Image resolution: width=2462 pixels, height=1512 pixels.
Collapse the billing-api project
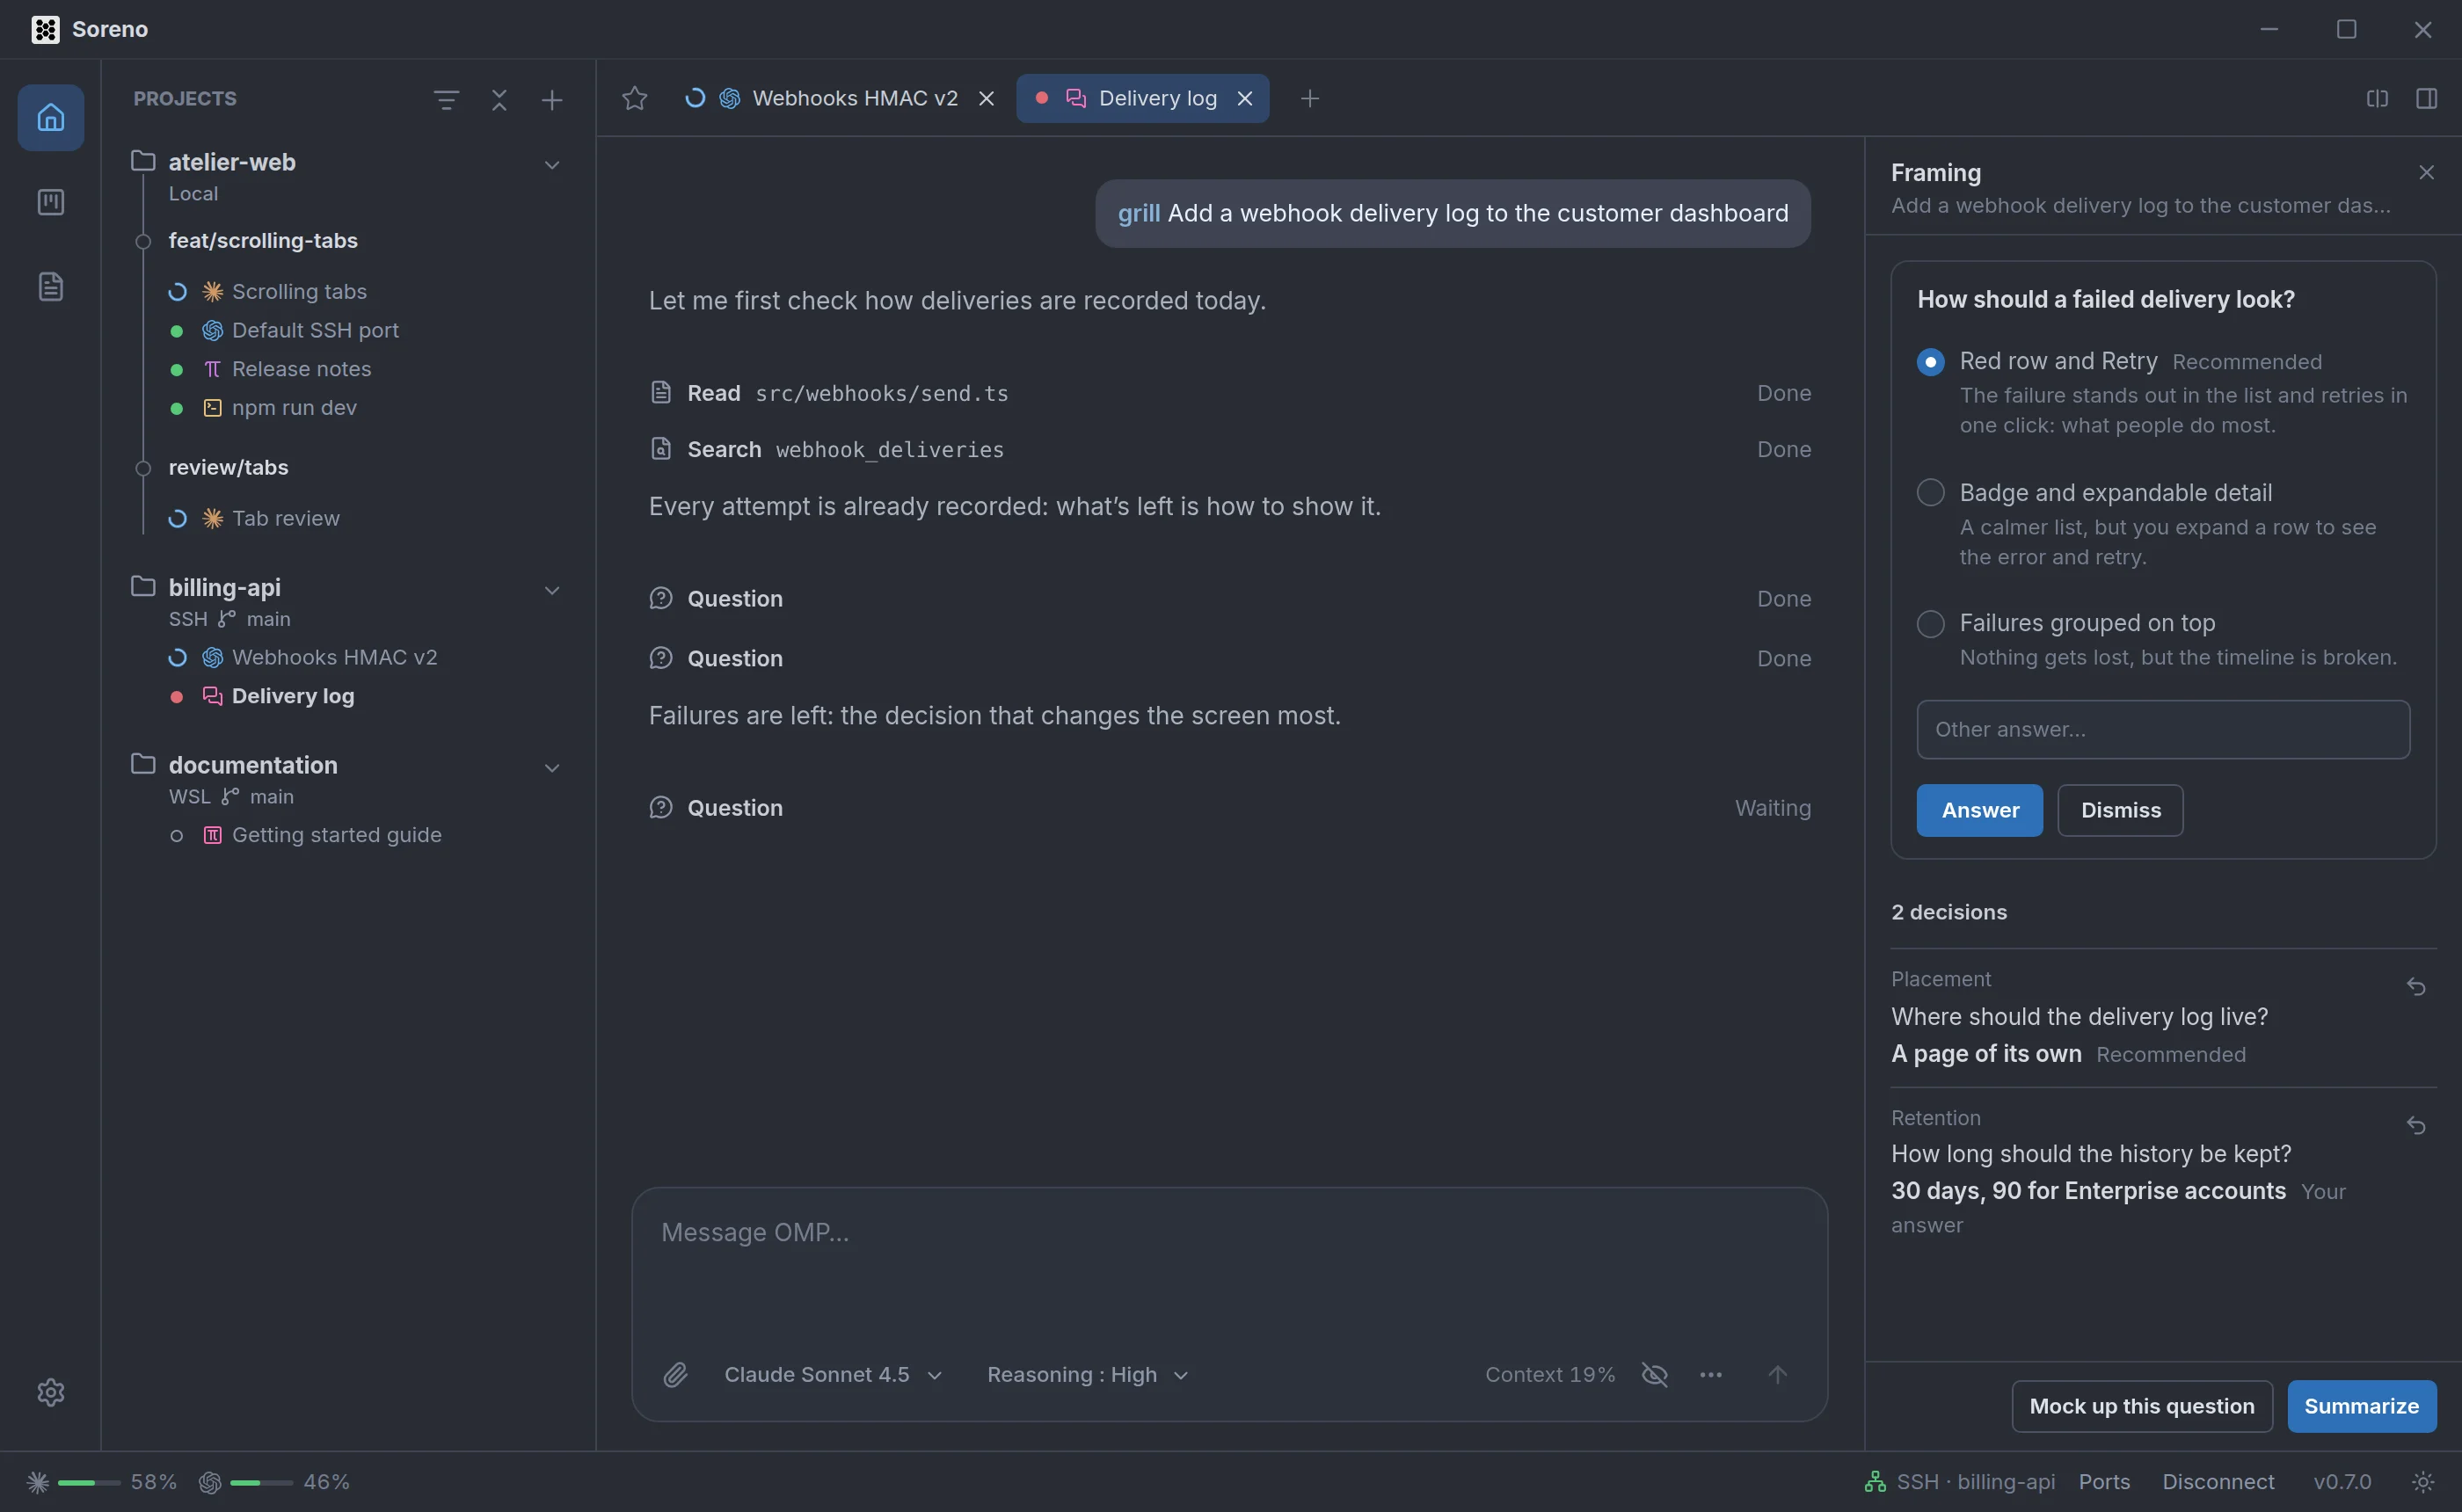[552, 591]
